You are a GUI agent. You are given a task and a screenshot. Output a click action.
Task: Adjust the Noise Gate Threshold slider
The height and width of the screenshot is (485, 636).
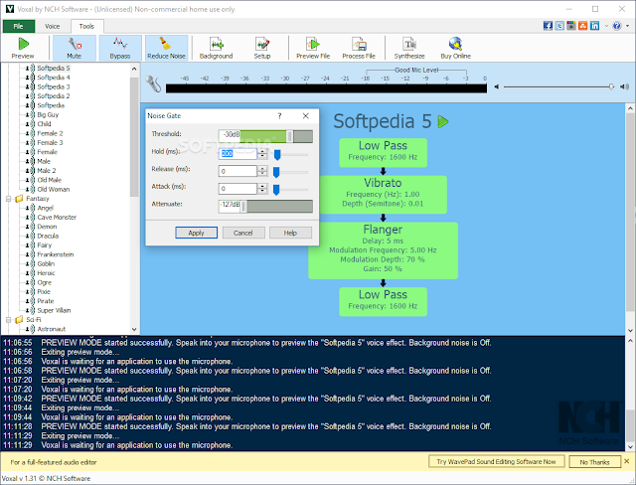[289, 136]
